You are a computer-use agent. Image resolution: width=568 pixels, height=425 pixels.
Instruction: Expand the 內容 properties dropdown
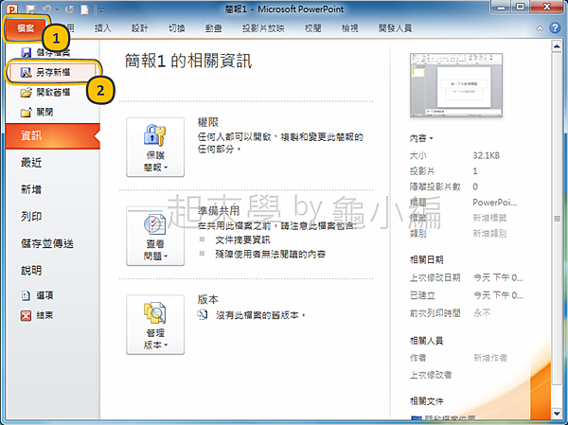pos(421,138)
